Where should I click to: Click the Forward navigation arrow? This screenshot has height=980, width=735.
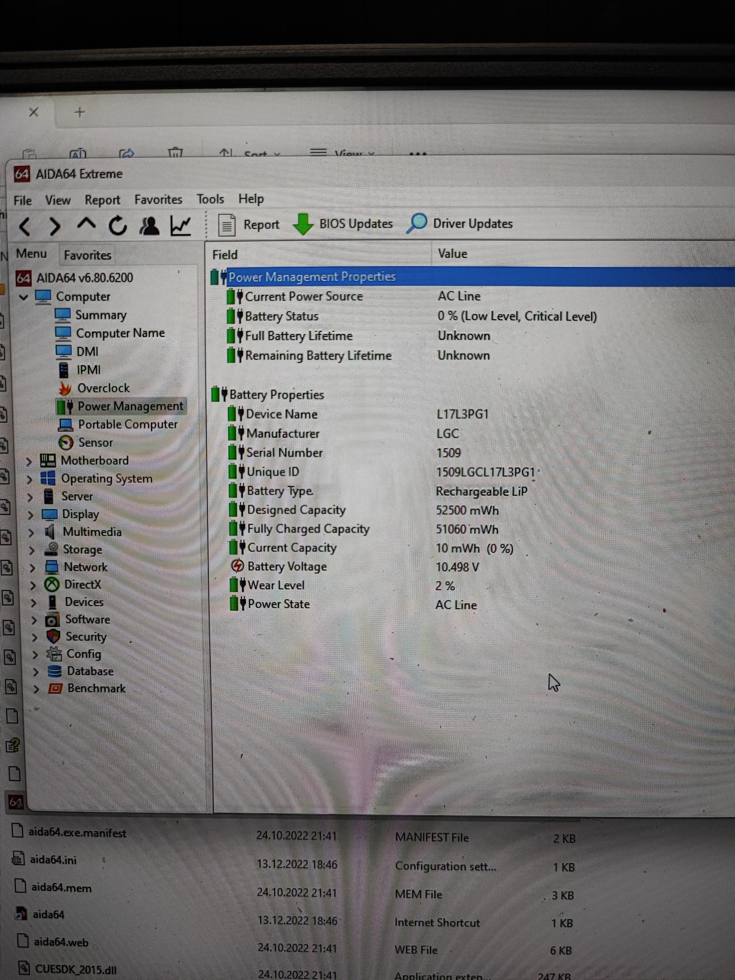[x=55, y=227]
